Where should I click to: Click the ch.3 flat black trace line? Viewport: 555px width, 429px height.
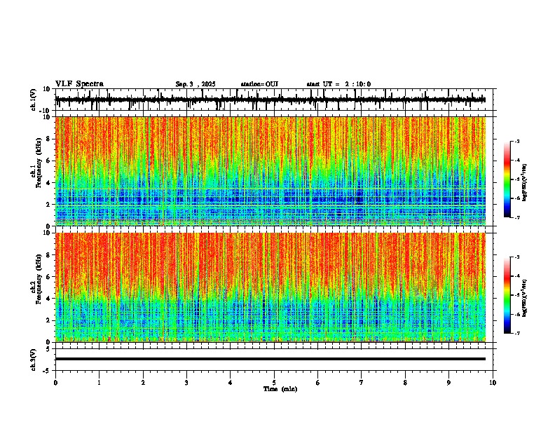[270, 359]
